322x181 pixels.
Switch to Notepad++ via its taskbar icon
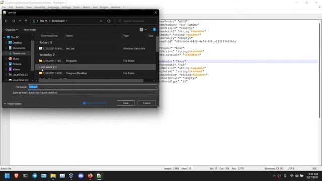[99, 176]
